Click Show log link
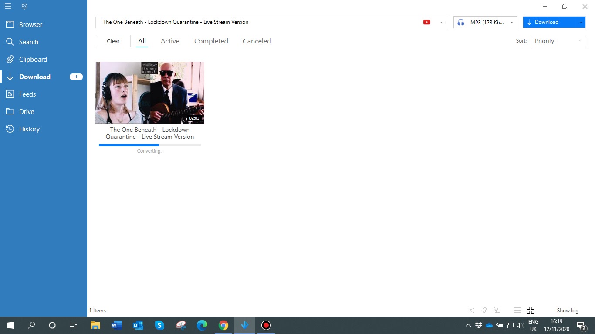Screen dimensions: 595x334 coord(568,311)
